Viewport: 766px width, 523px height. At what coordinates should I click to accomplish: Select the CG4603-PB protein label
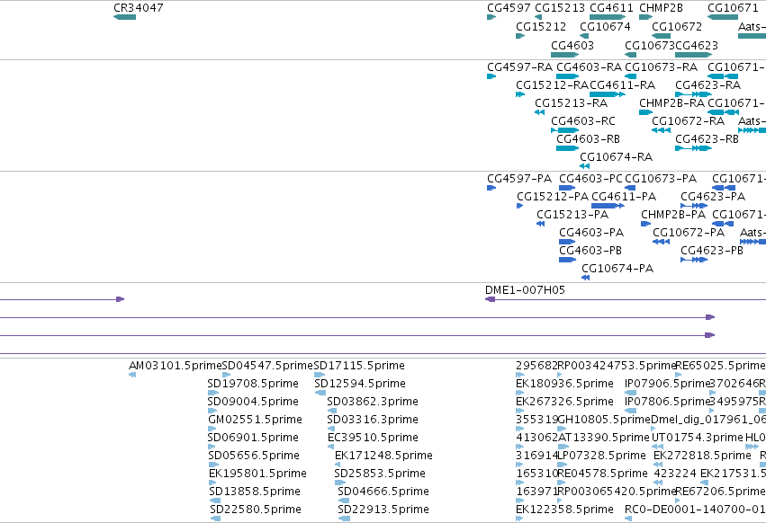pyautogui.click(x=590, y=251)
